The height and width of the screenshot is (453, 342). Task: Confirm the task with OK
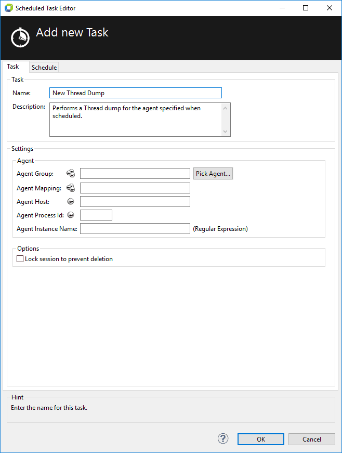tap(261, 439)
